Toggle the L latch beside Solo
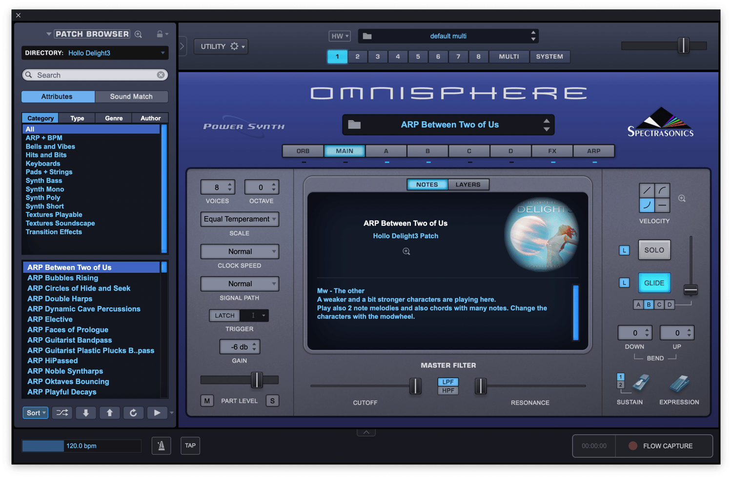 624,250
